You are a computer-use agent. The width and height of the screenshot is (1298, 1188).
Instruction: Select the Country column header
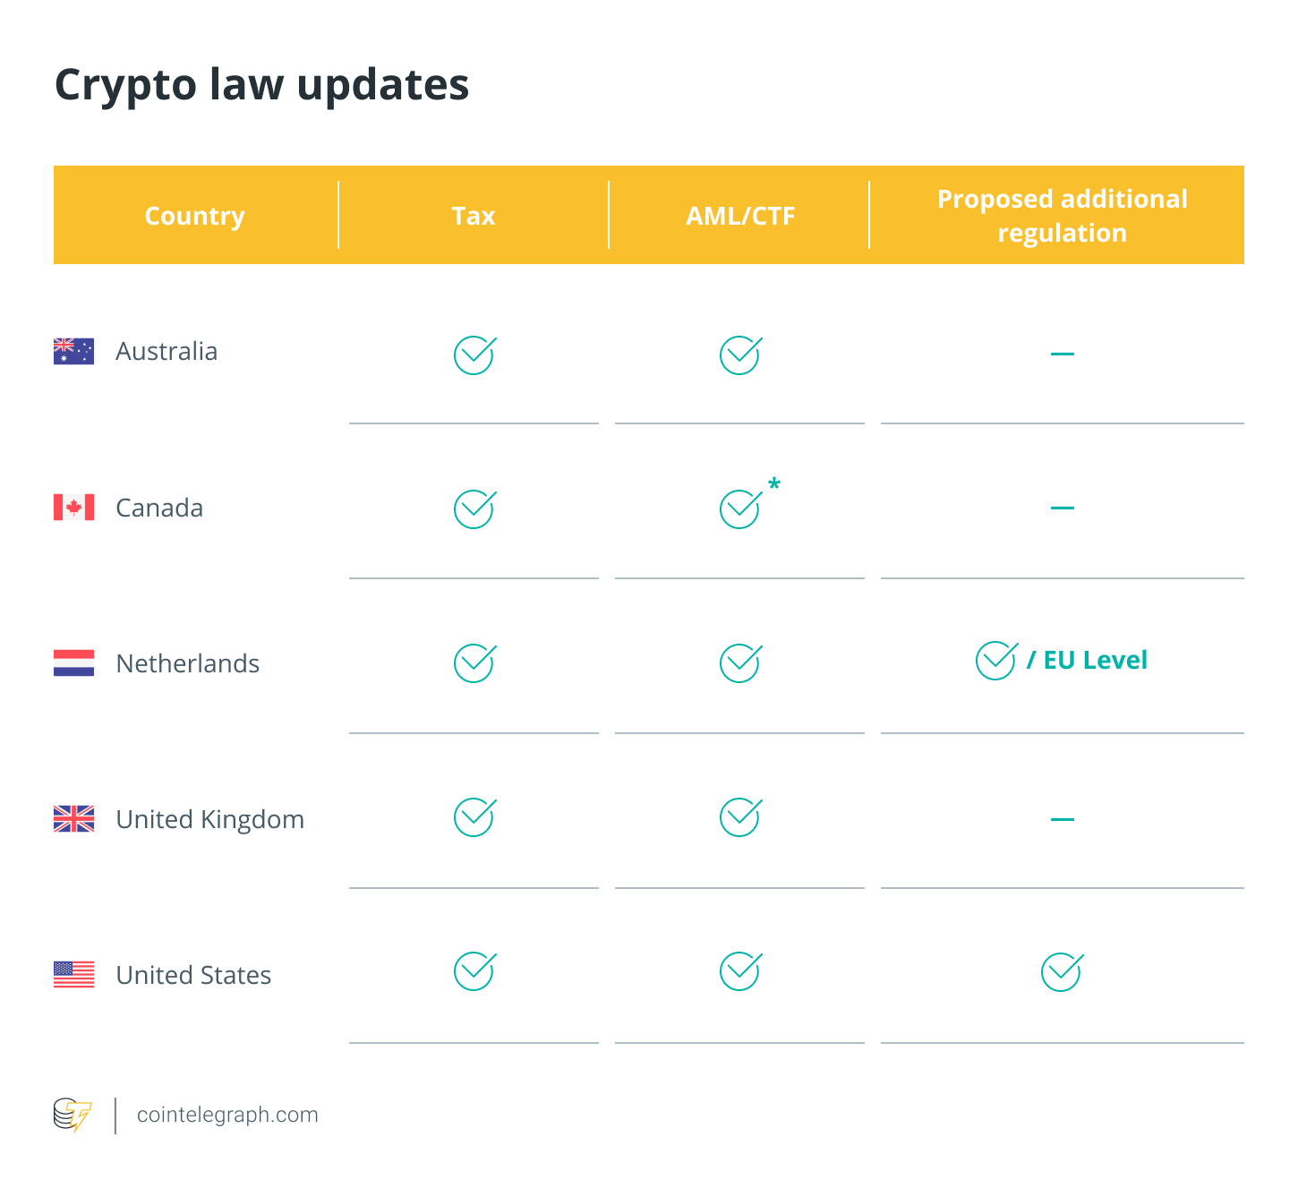194,216
